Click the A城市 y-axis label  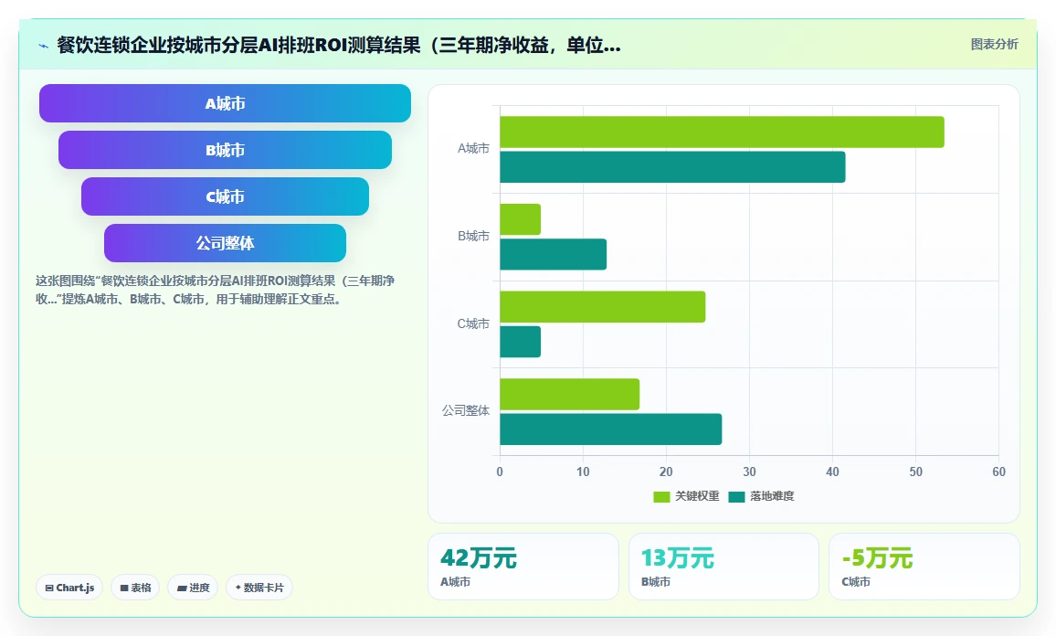(473, 148)
